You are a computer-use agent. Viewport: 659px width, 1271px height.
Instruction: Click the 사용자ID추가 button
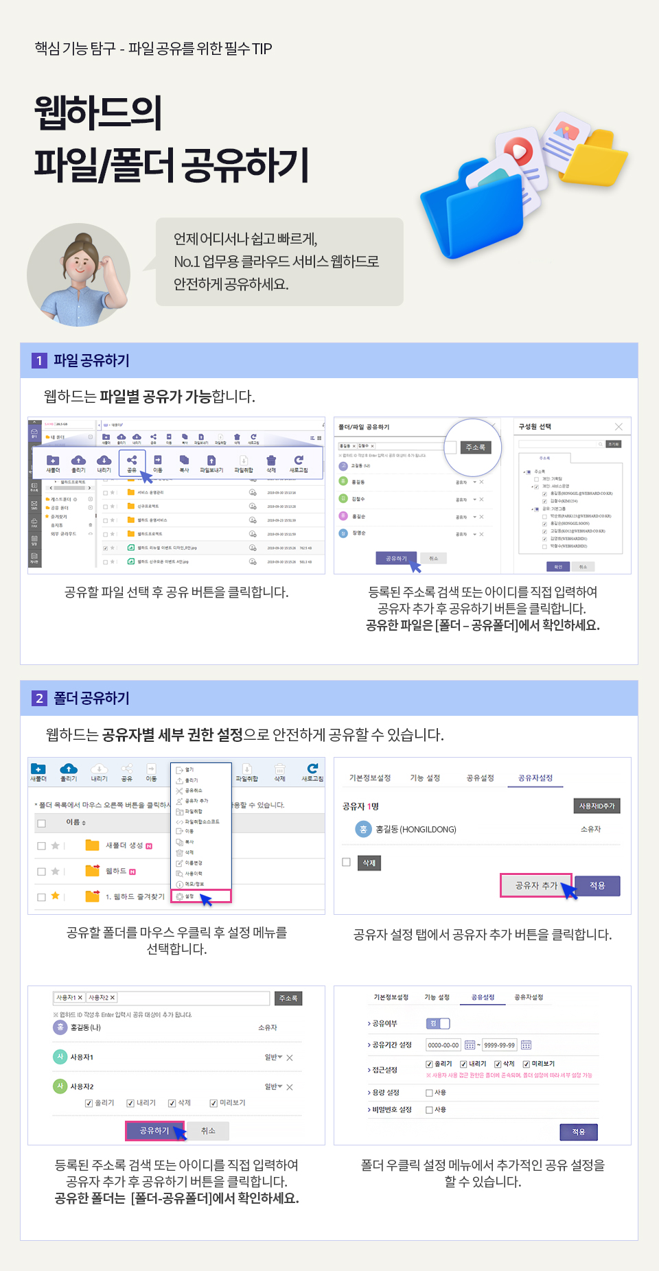pyautogui.click(x=597, y=806)
